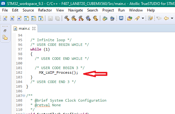
Task: Click the new C source file icon
Action: pos(26,18)
